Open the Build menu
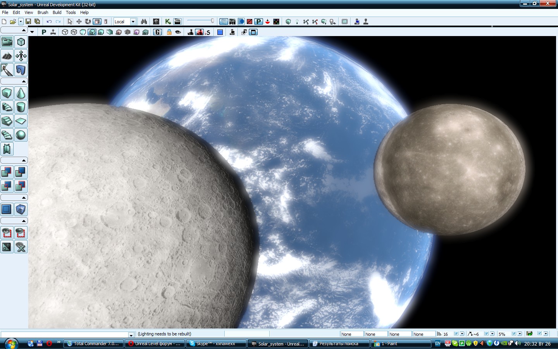The image size is (558, 349). (x=57, y=12)
